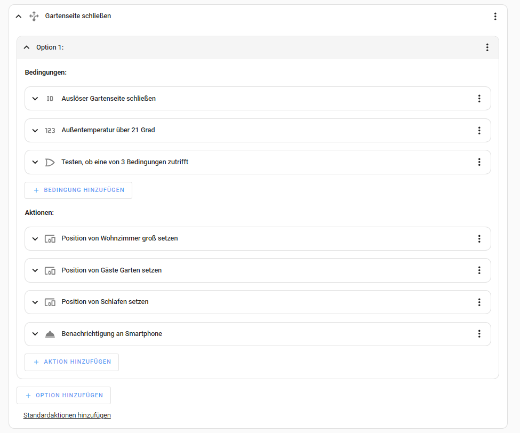The width and height of the screenshot is (520, 433).
Task: Open the Option 1 overflow menu
Action: (x=487, y=47)
